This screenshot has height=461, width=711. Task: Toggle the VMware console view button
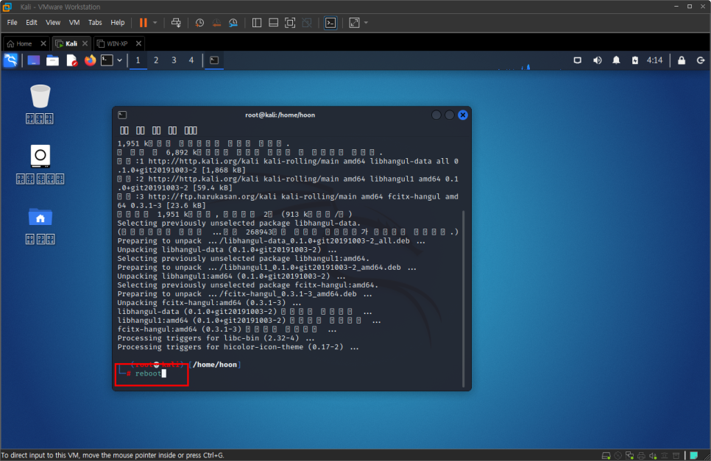click(330, 23)
